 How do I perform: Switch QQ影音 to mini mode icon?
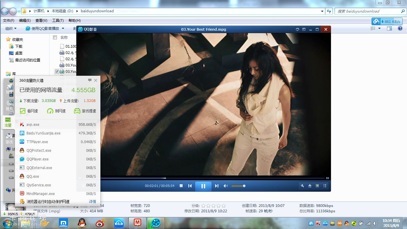(304, 30)
